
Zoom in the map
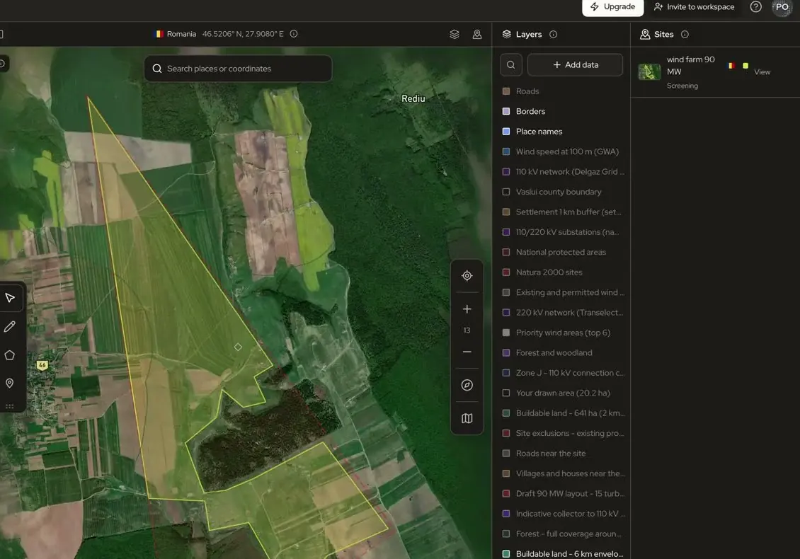coord(467,309)
